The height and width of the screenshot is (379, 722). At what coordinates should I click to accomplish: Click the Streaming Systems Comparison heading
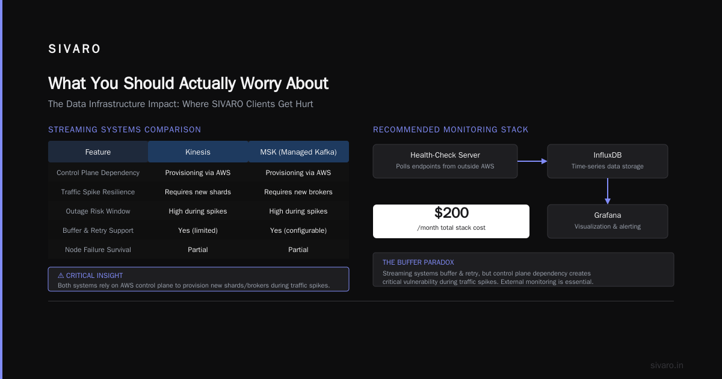click(125, 129)
